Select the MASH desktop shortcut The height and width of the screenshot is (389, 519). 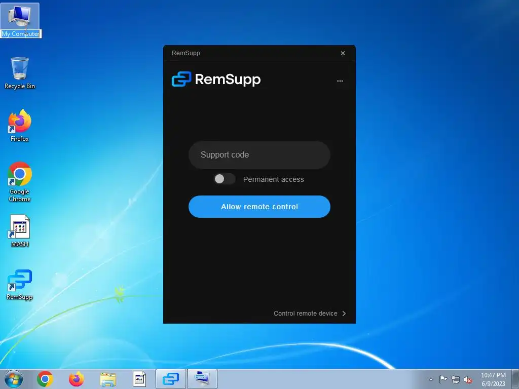(x=20, y=231)
